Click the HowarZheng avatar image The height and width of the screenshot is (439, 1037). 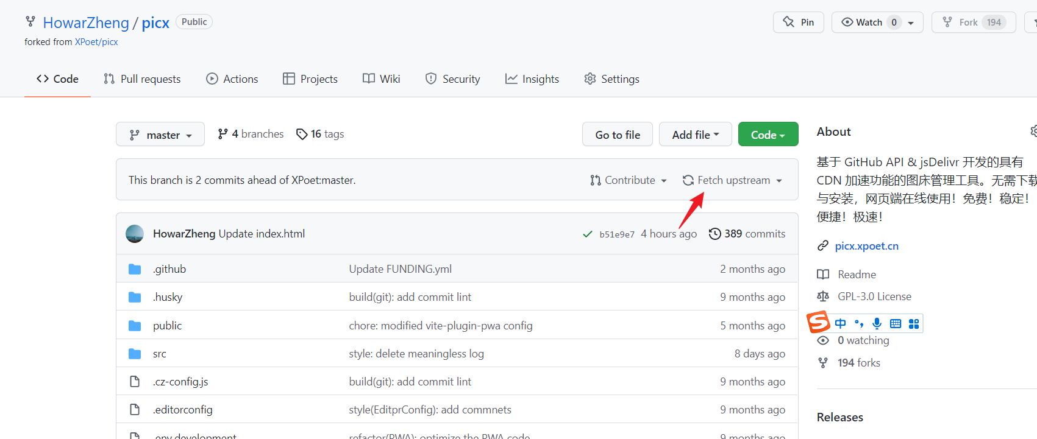135,234
